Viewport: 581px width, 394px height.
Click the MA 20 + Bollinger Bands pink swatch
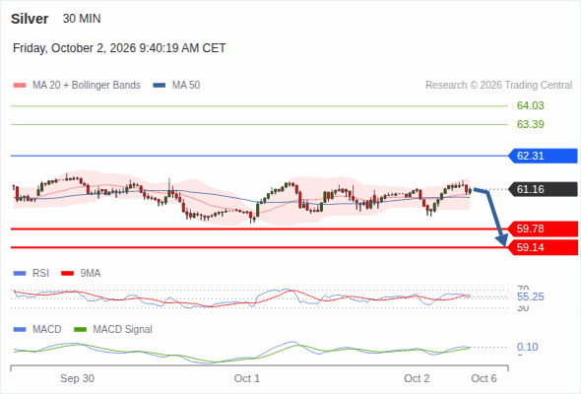(x=20, y=86)
